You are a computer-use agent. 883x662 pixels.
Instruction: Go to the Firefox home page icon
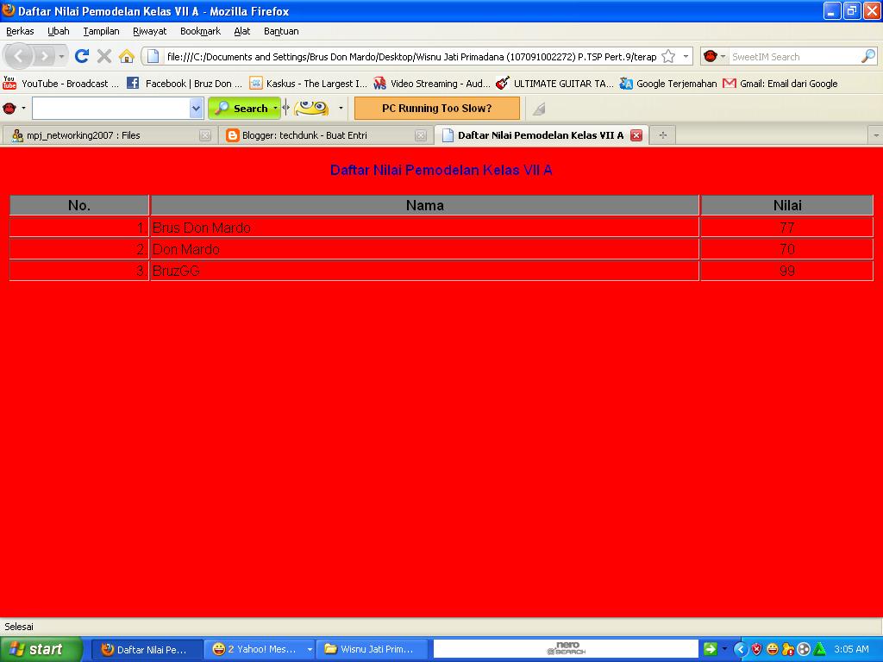127,56
